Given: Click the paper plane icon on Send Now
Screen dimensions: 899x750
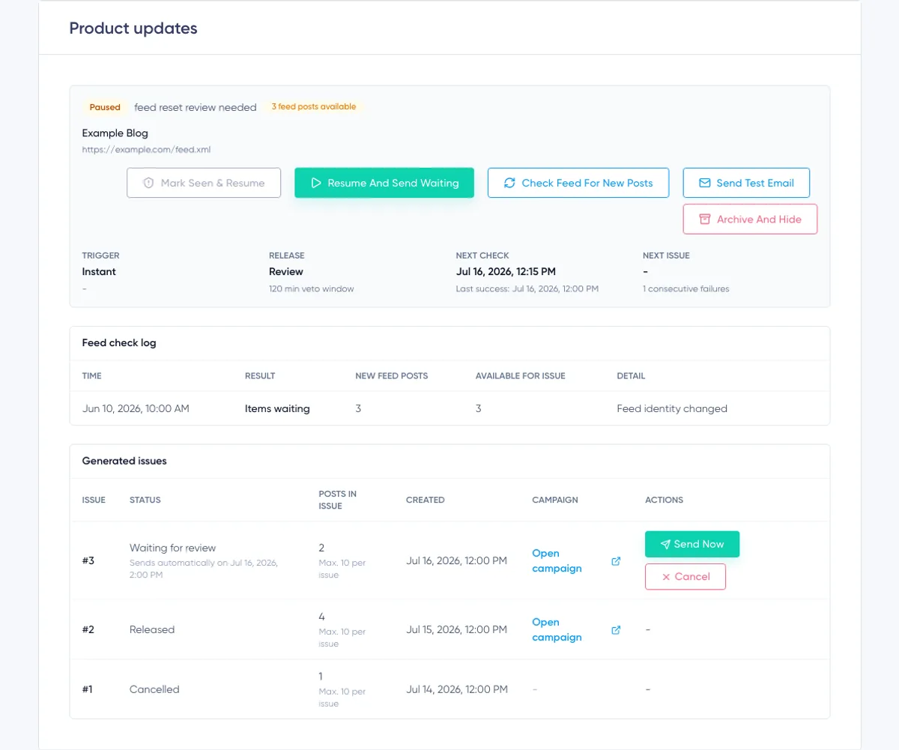Looking at the screenshot, I should click(665, 545).
